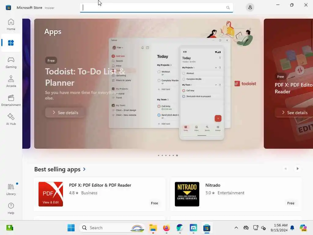The height and width of the screenshot is (235, 313).
Task: Click the taskbar Search box
Action: click(112, 228)
